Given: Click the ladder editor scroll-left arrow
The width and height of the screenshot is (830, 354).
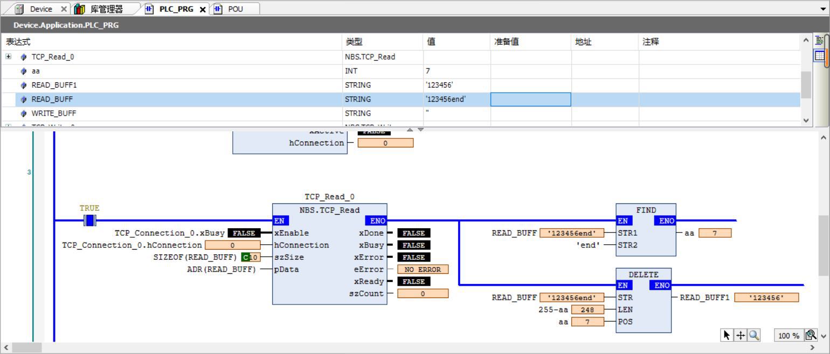Looking at the screenshot, I should (x=6, y=348).
